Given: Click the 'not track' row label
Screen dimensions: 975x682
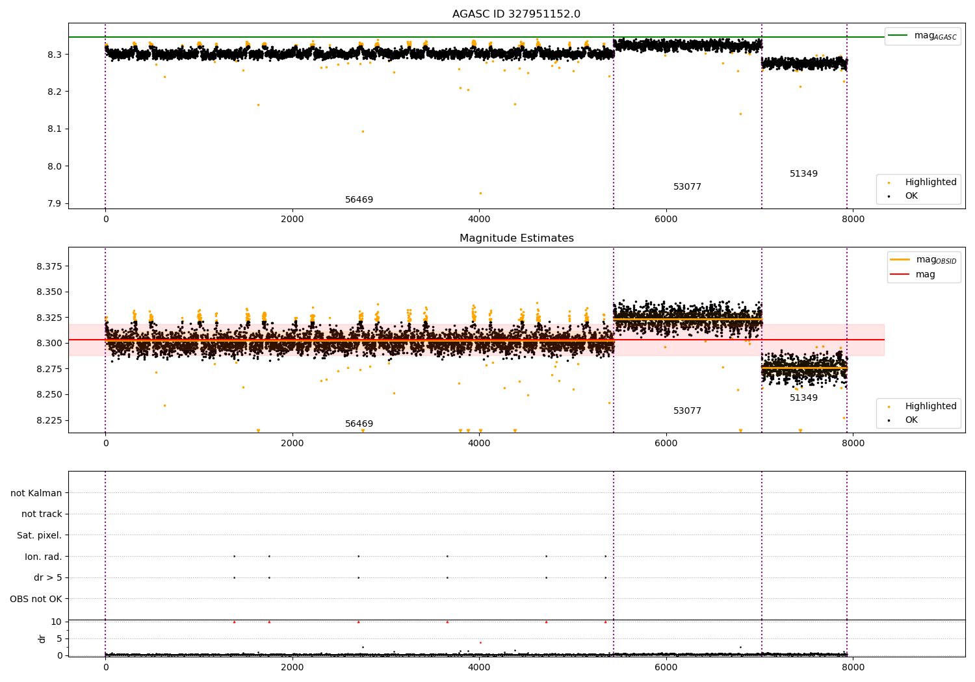Looking at the screenshot, I should pyautogui.click(x=42, y=514).
